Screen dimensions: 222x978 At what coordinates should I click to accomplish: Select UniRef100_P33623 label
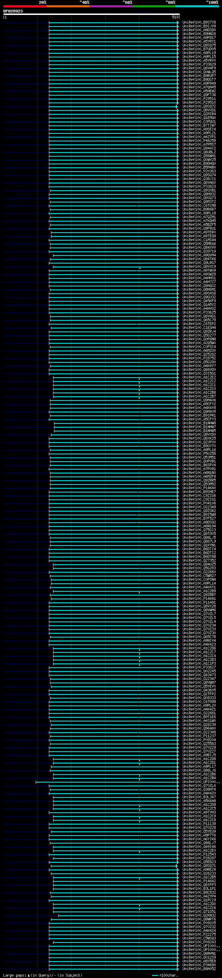click(199, 186)
